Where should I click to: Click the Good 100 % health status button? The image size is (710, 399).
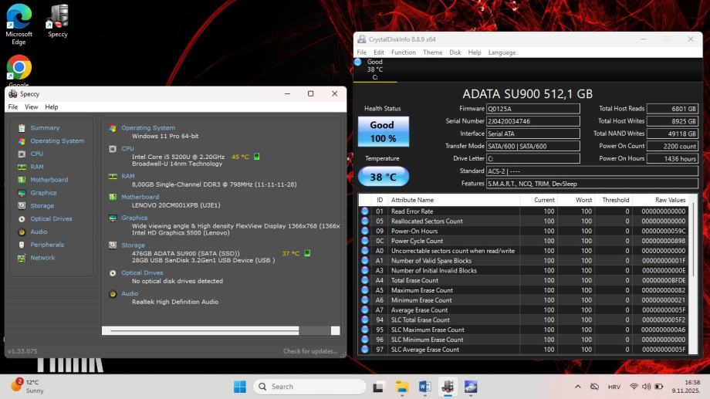(384, 131)
